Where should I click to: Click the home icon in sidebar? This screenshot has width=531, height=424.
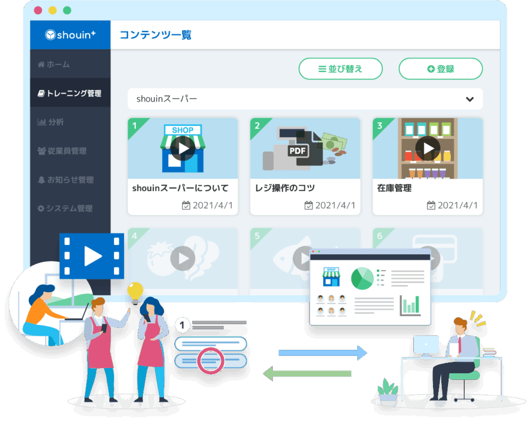pos(41,65)
